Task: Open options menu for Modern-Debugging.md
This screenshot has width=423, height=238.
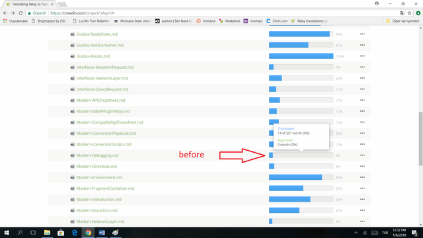Action: [362, 155]
